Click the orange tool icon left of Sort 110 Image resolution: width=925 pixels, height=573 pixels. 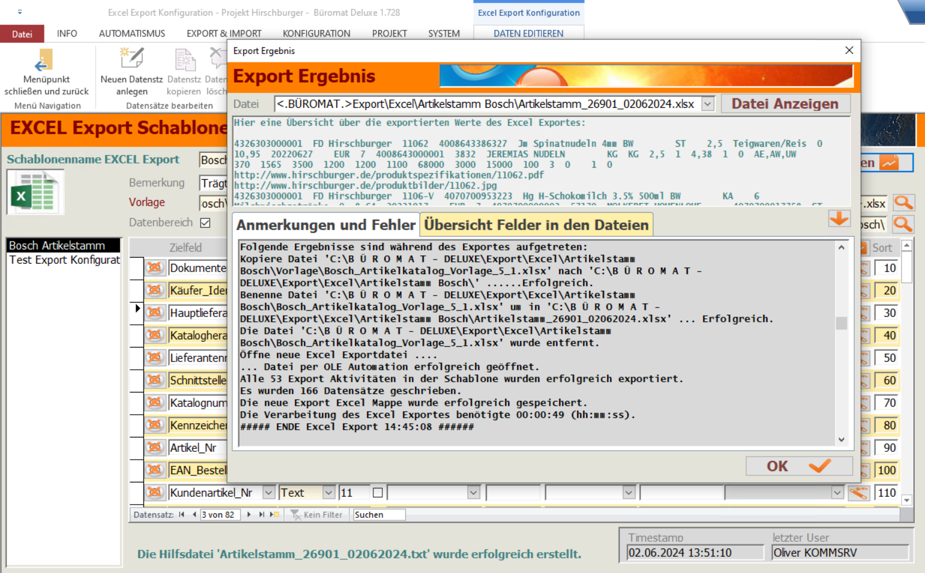click(858, 493)
